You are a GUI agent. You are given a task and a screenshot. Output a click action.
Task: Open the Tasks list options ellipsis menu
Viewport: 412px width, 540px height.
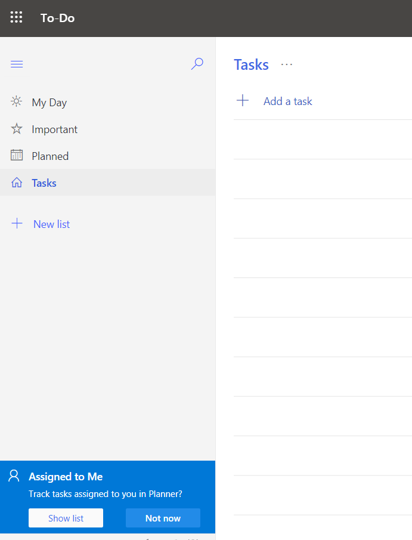coord(287,64)
